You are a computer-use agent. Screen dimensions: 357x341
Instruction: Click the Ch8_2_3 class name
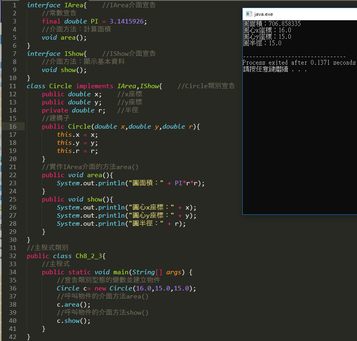[x=90, y=256]
